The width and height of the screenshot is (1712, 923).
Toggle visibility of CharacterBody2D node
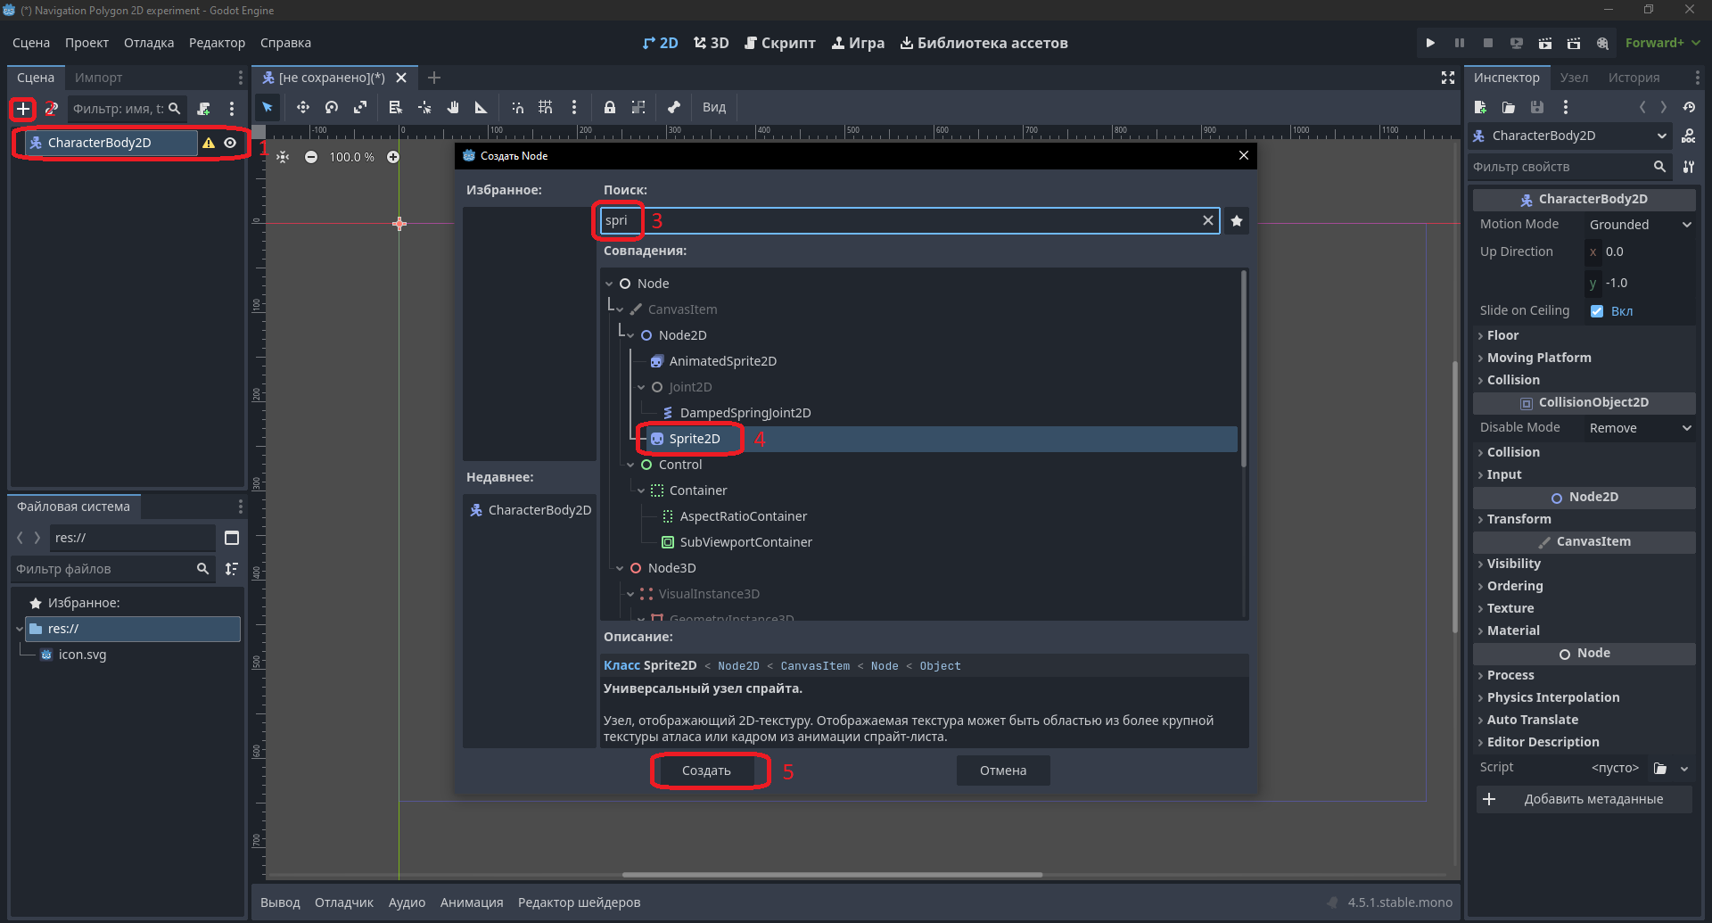230,143
